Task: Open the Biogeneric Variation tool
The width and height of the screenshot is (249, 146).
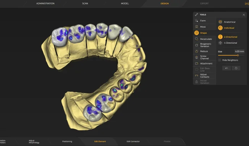Action: pos(205,45)
